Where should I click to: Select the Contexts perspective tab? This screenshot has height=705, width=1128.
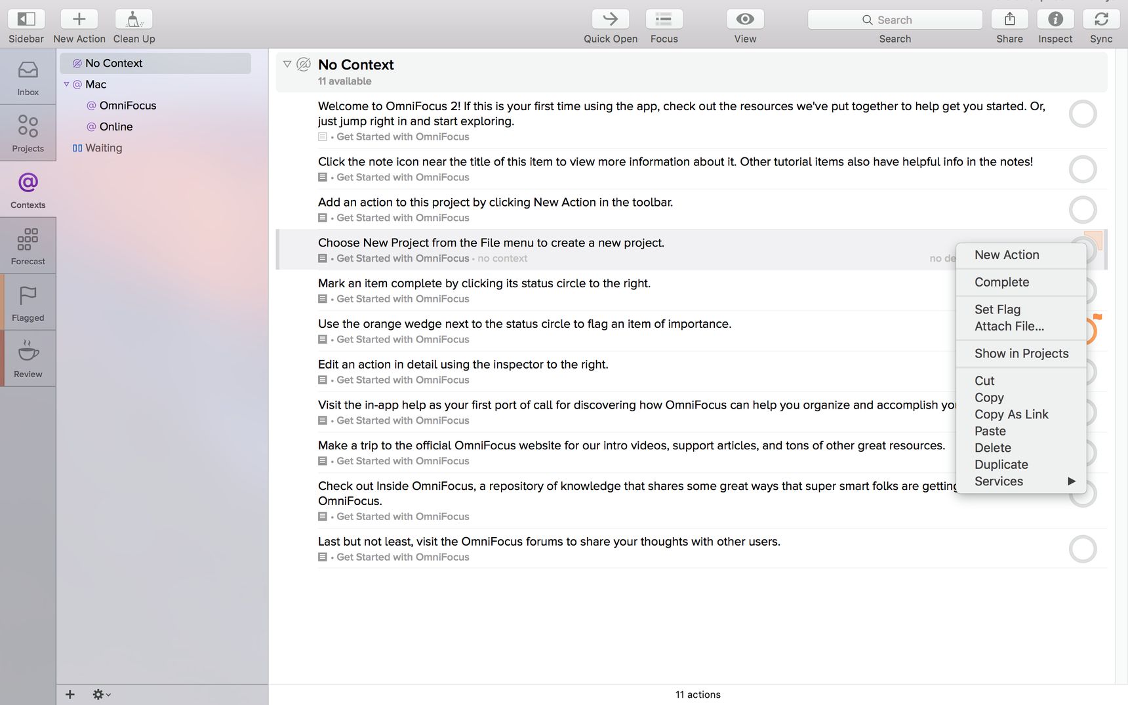pyautogui.click(x=28, y=190)
